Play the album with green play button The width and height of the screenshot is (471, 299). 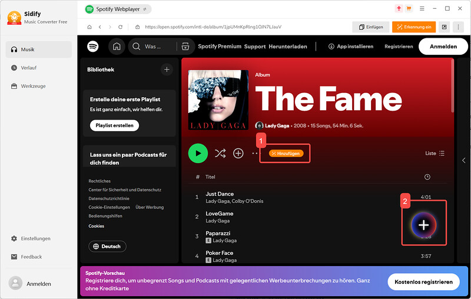198,154
